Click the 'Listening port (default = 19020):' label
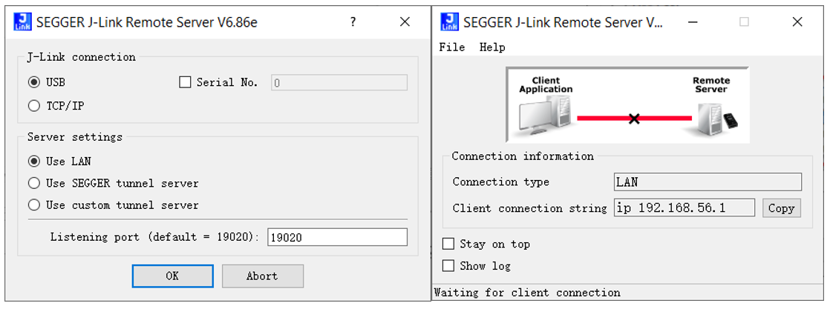The height and width of the screenshot is (309, 830). tap(155, 237)
